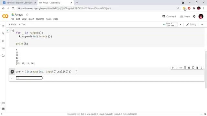Viewport: 207px width, 116px height.
Task: Star the Arrays notebook
Action: coord(27,15)
